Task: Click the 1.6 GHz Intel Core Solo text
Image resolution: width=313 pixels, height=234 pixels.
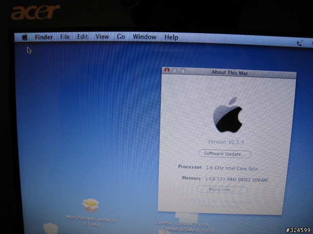Action: 232,168
